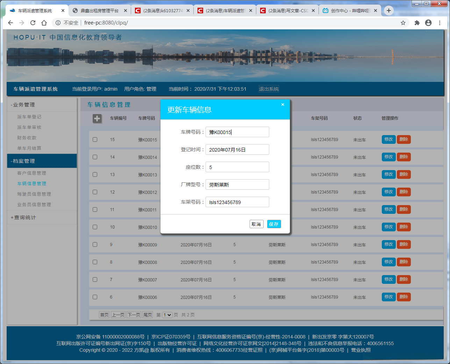Switch to the k61032774 CSDN tab
The height and width of the screenshot is (364, 450).
pyautogui.click(x=163, y=10)
